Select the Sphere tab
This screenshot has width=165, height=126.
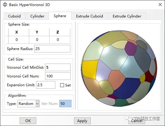tap(60, 16)
